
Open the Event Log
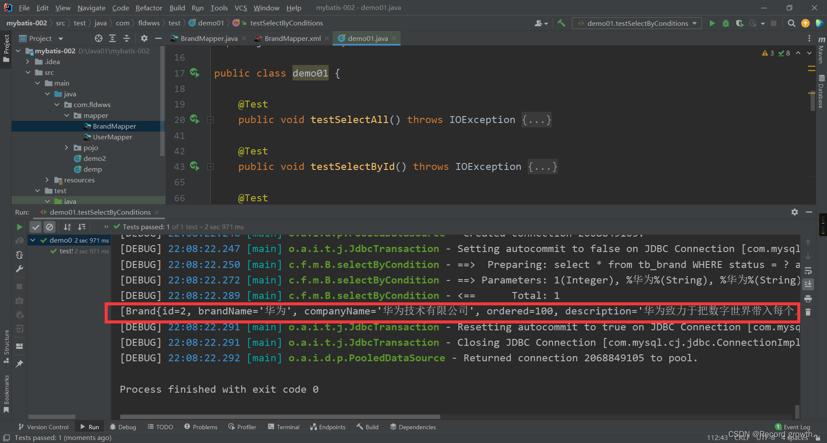click(x=793, y=427)
